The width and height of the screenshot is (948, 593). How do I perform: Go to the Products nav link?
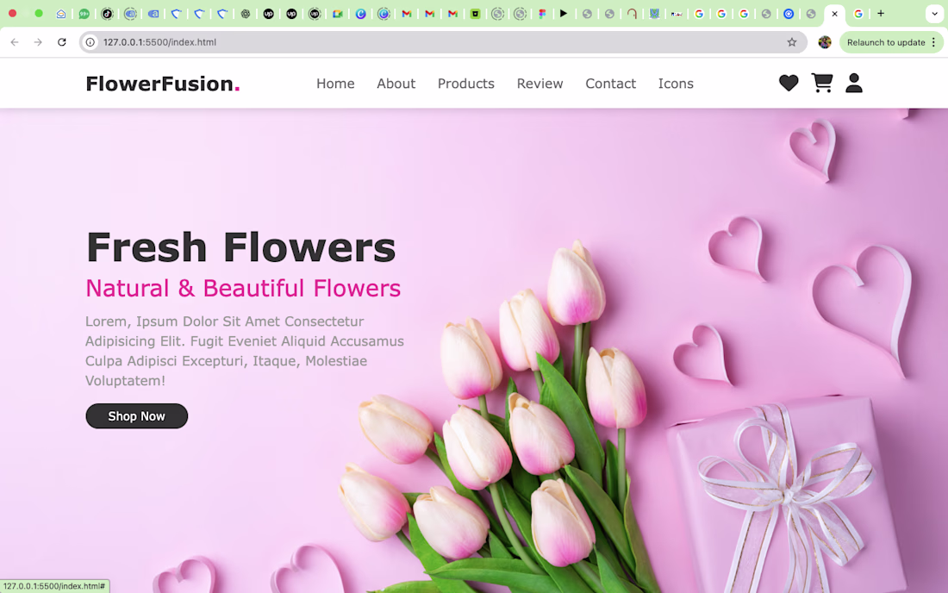tap(466, 84)
